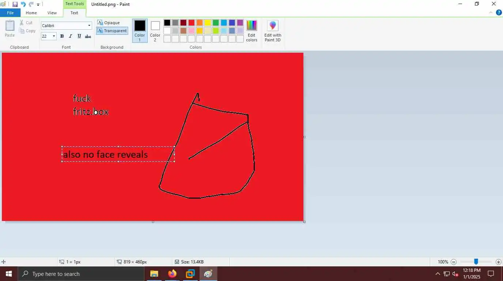503x281 pixels.
Task: Pick the indigo color swatch
Action: point(232,23)
